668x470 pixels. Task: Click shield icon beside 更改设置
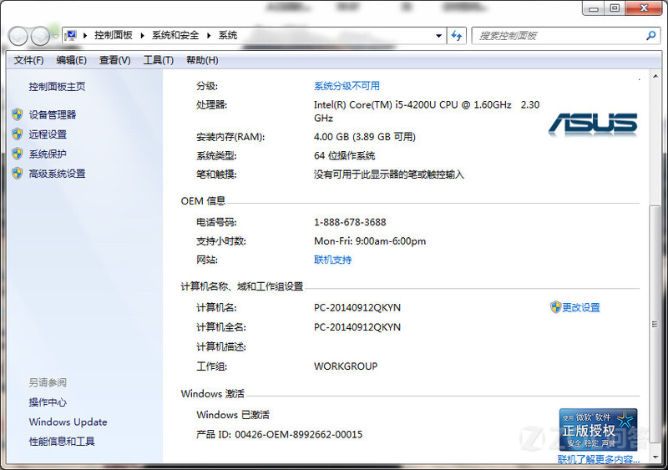pos(555,307)
